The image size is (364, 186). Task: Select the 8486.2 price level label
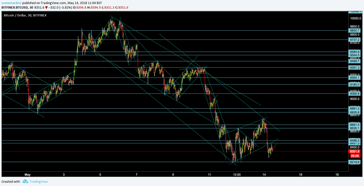coord(355,140)
